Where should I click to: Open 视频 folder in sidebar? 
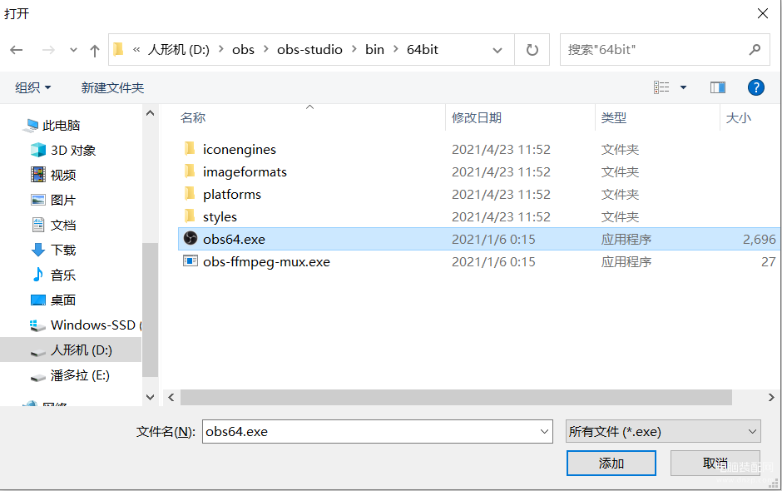tap(63, 175)
